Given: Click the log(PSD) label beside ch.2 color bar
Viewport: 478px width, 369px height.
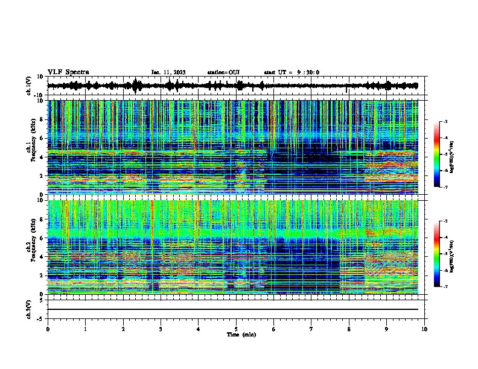Looking at the screenshot, I should point(452,256).
